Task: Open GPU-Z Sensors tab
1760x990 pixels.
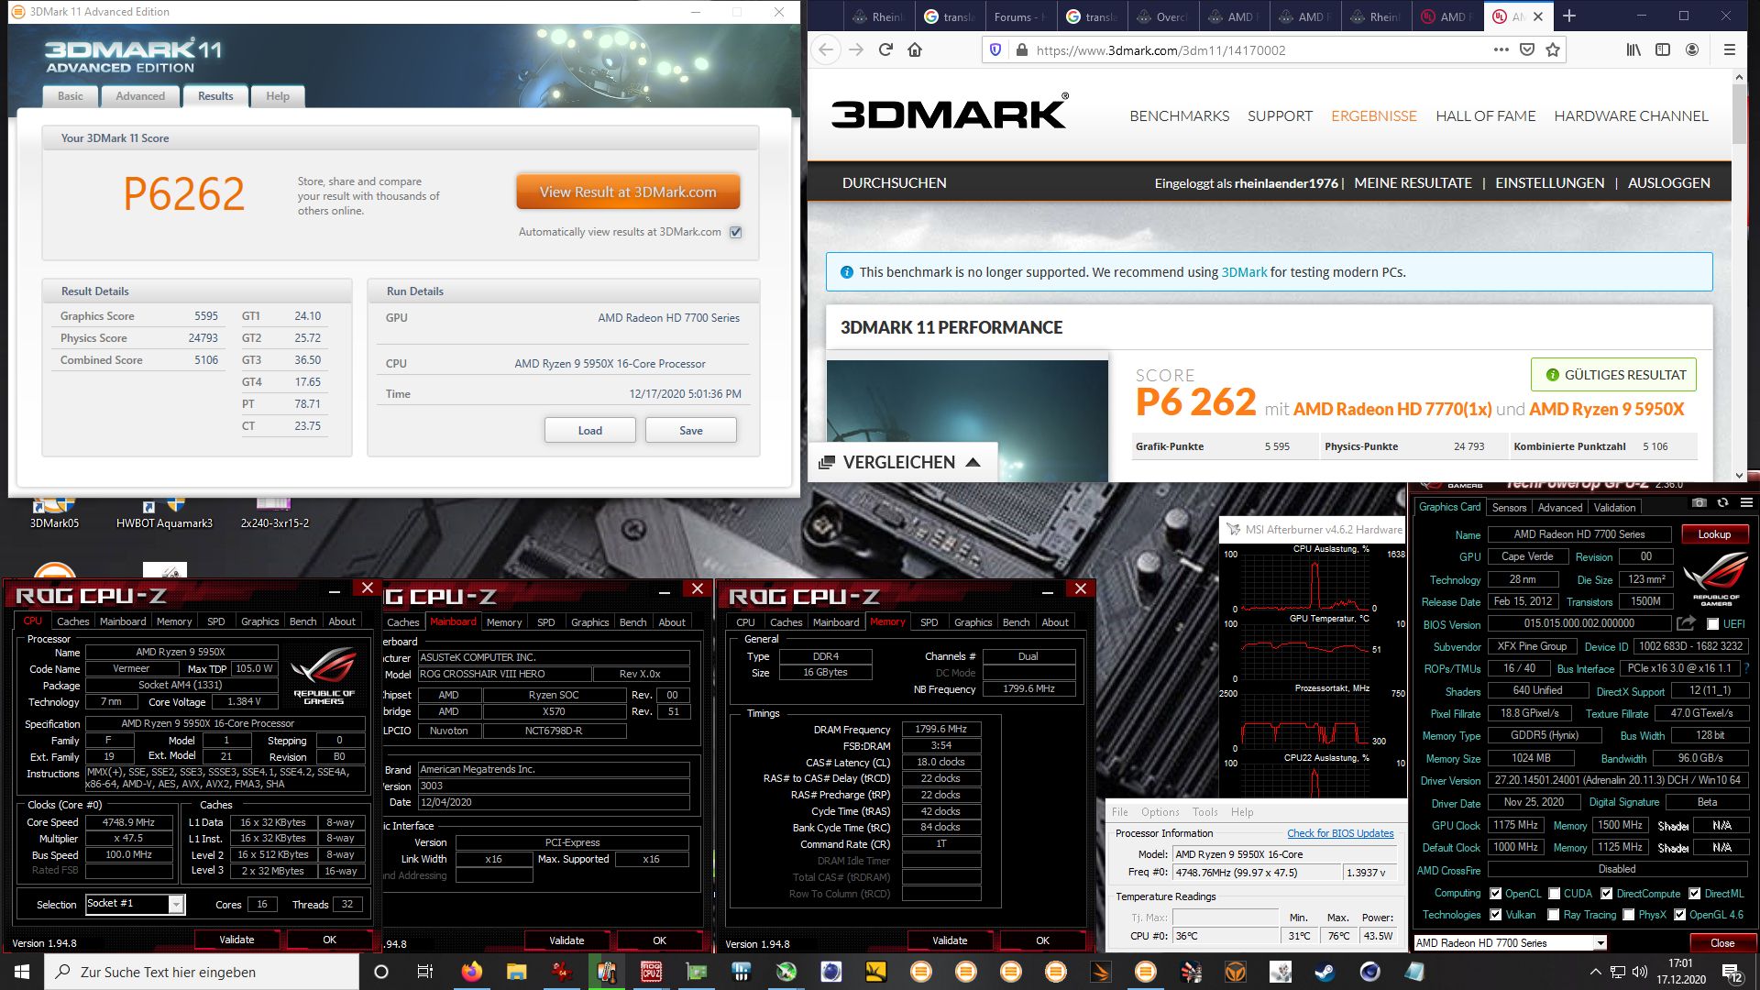Action: pyautogui.click(x=1509, y=508)
